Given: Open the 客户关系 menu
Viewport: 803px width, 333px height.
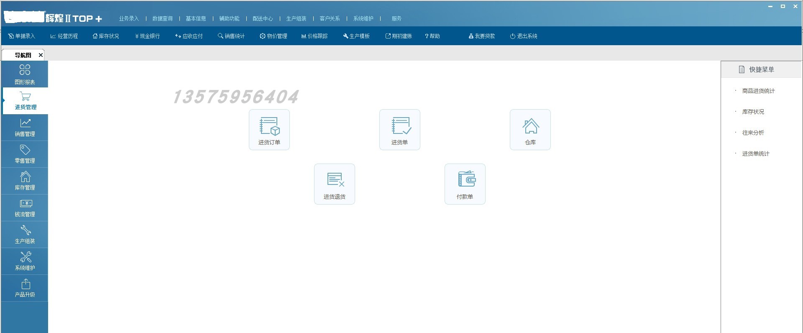Looking at the screenshot, I should tap(330, 19).
